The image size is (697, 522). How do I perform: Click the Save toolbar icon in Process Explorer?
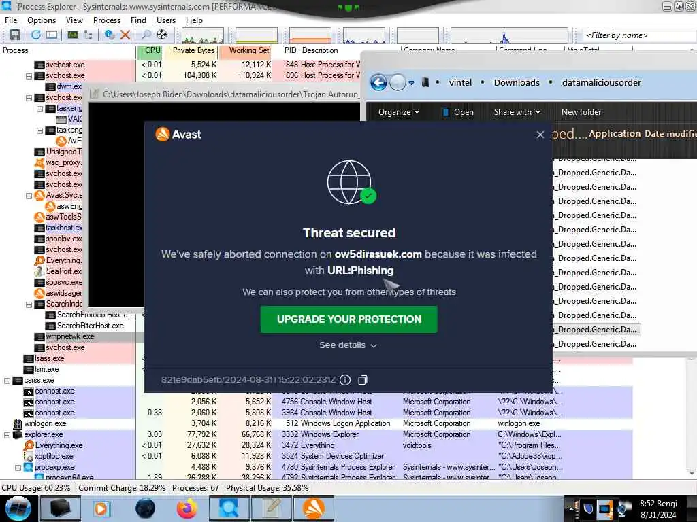click(x=15, y=35)
